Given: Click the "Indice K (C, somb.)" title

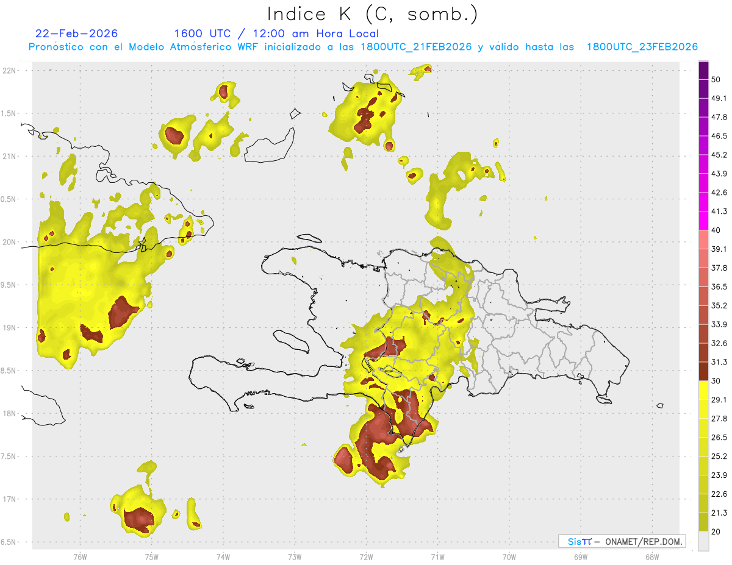Looking at the screenshot, I should pyautogui.click(x=373, y=15).
